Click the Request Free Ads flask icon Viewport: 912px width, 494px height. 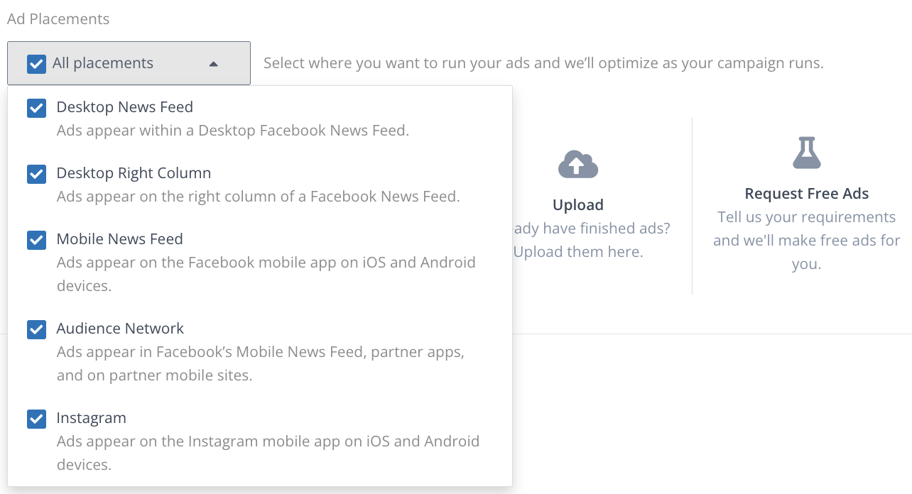(x=806, y=153)
